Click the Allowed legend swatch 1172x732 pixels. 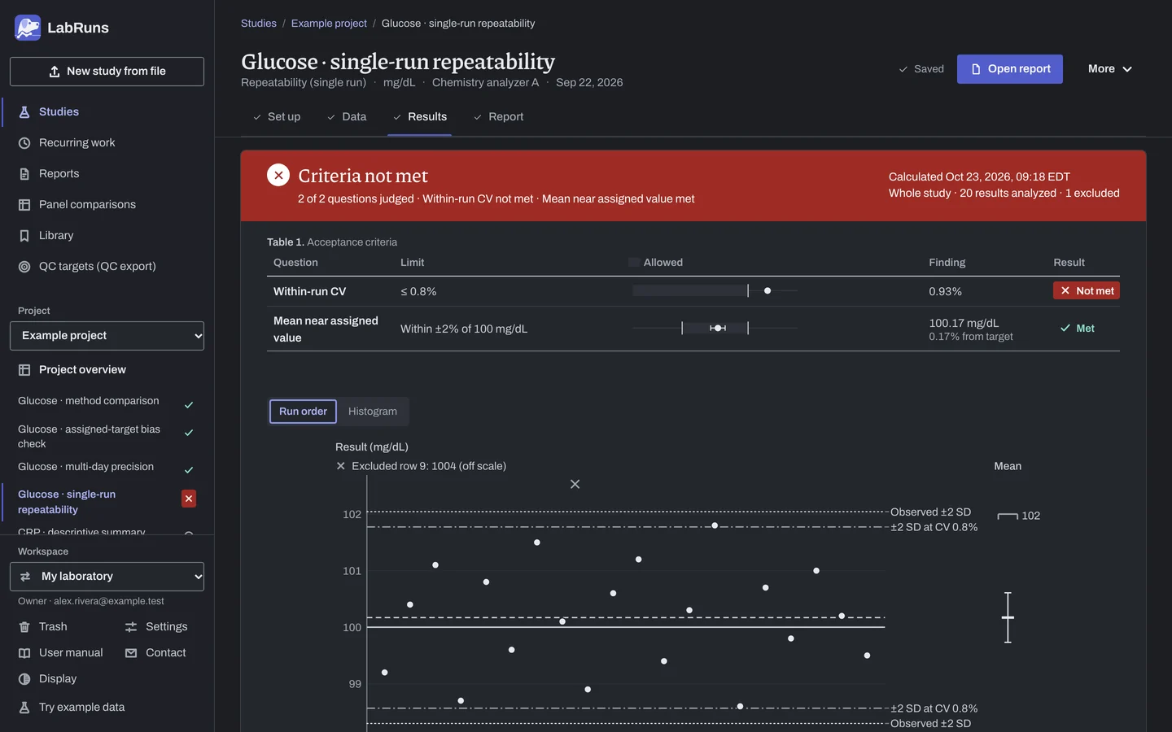[x=634, y=263]
